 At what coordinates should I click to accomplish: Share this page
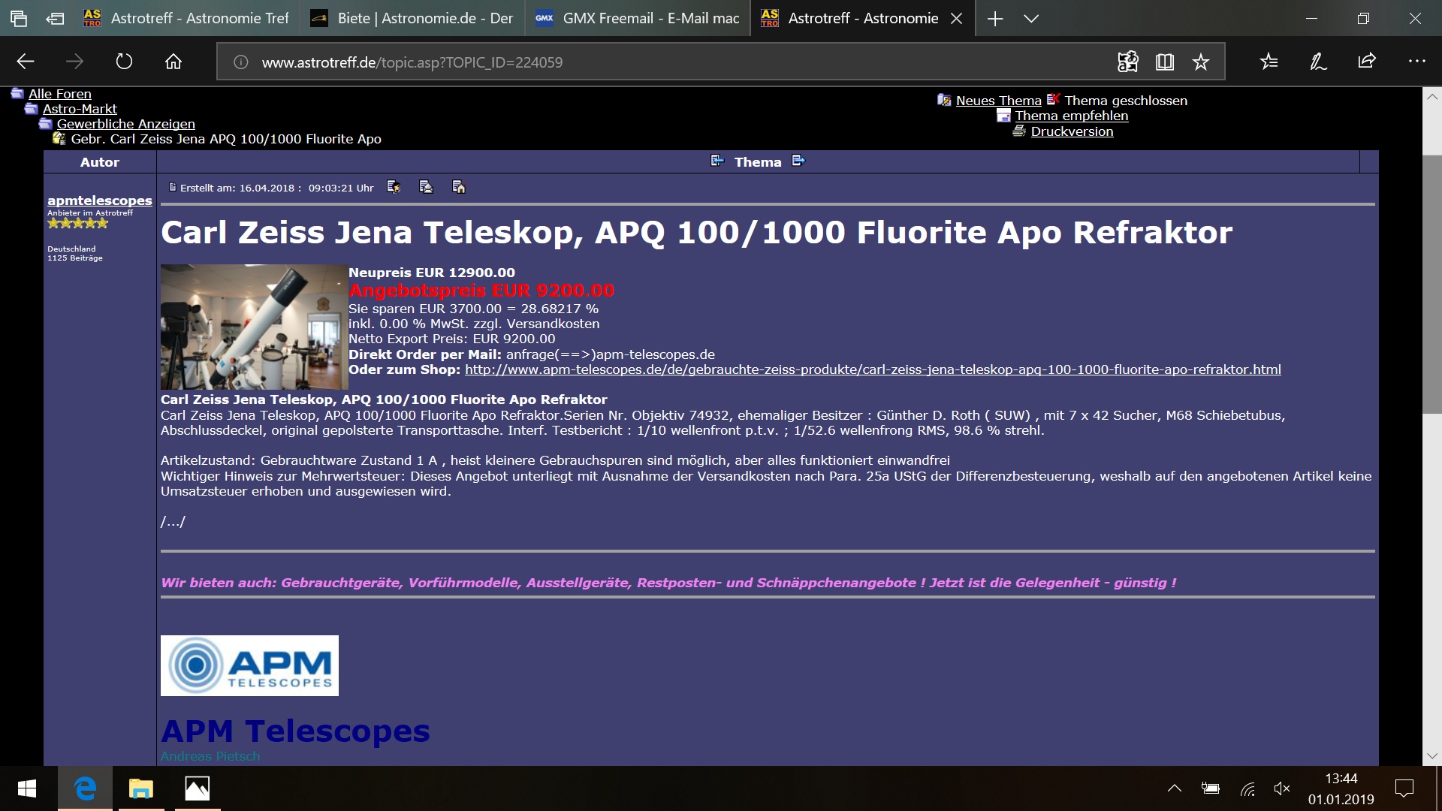(x=1367, y=62)
